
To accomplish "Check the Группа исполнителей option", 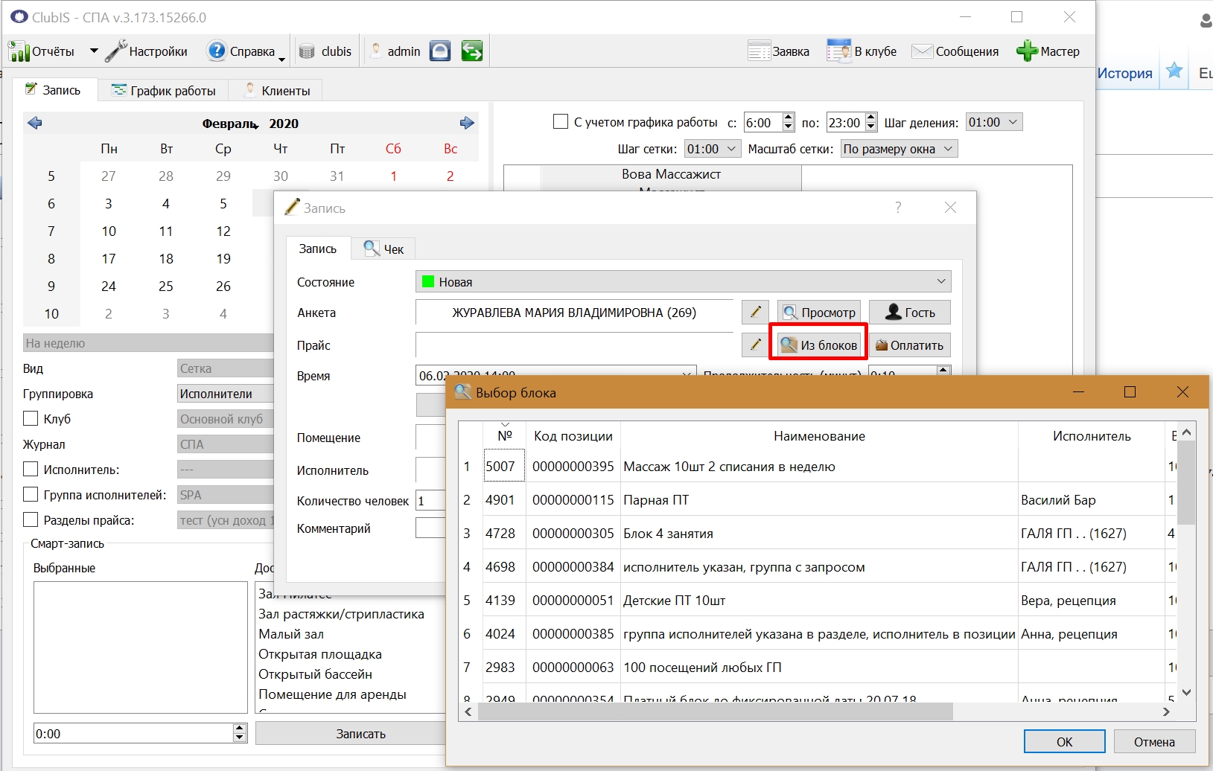I will coord(31,494).
